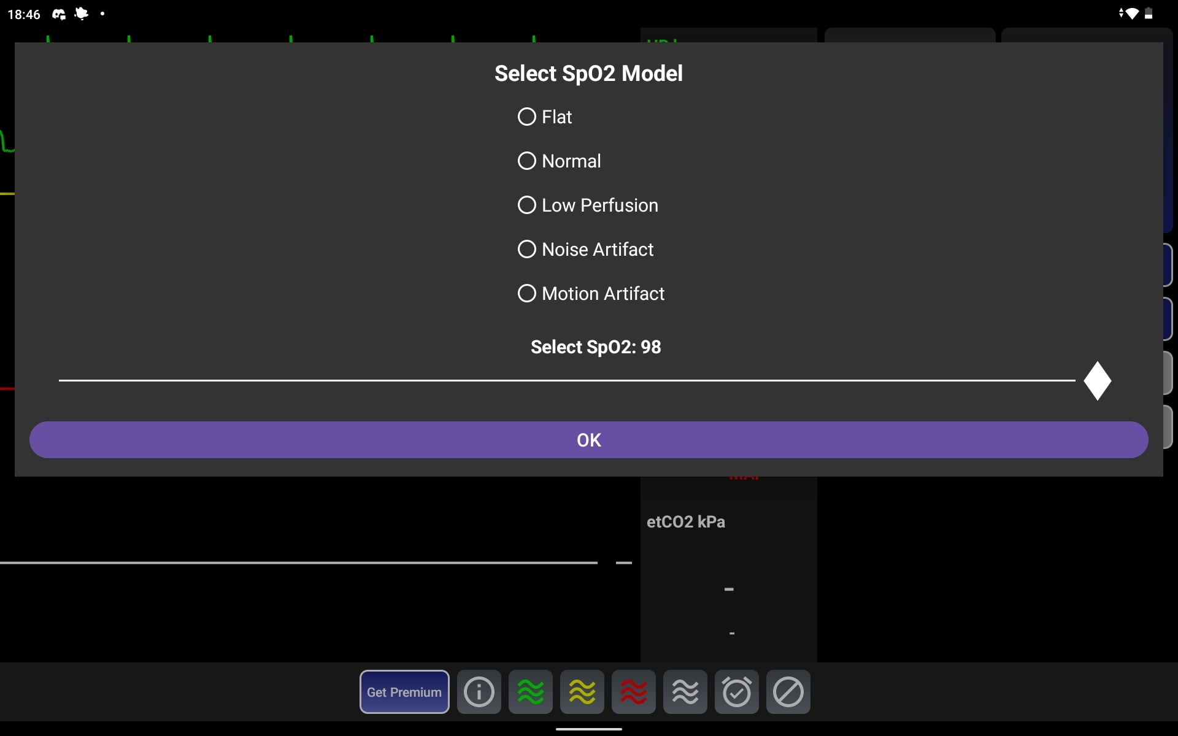Tap the clock time in status bar
This screenshot has height=736, width=1178.
24,14
